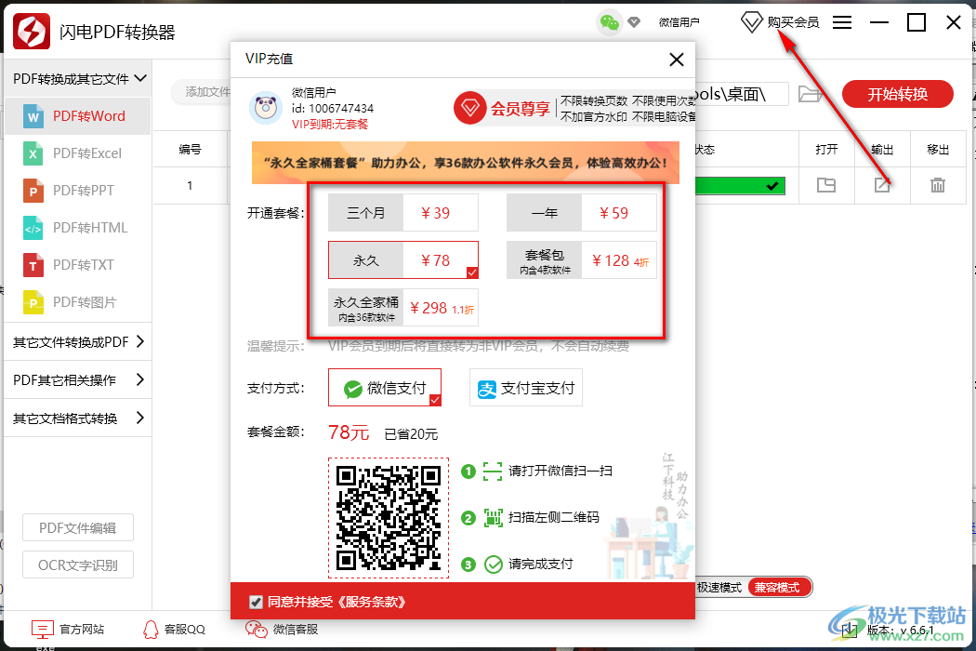Select 微信支付 payment method
This screenshot has height=651, width=976.
(385, 388)
